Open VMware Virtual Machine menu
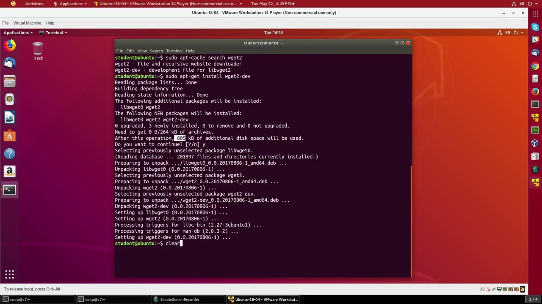This screenshot has height=304, width=542. click(27, 23)
